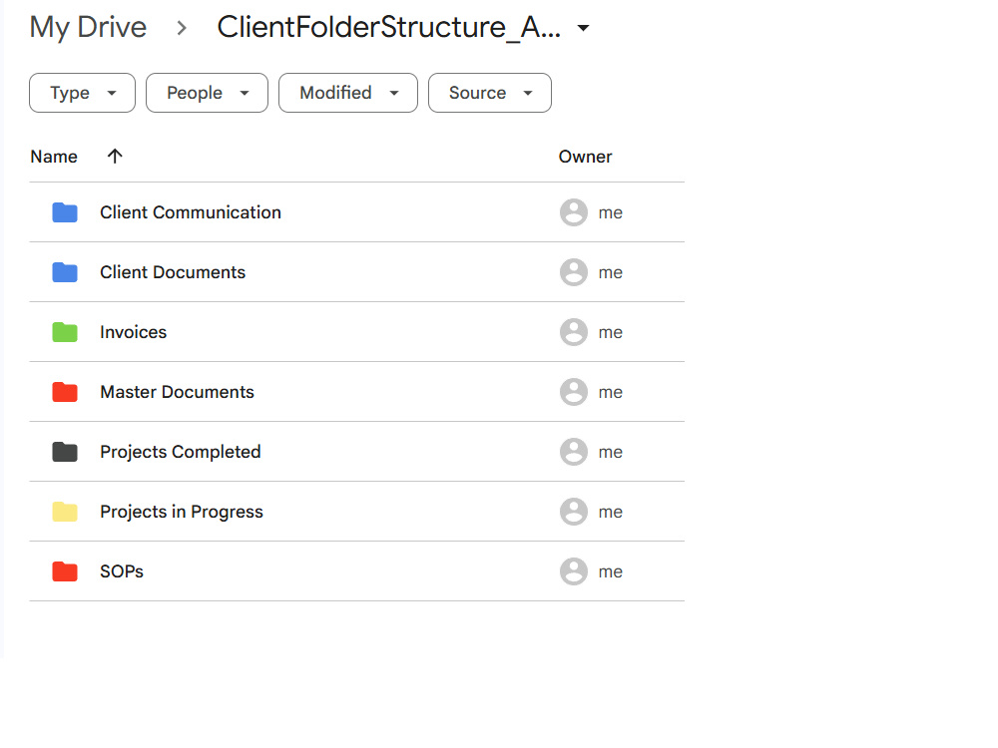Screen dimensions: 998x748
Task: Click breadcrumb chevron separator after My Drive
Action: point(182,28)
